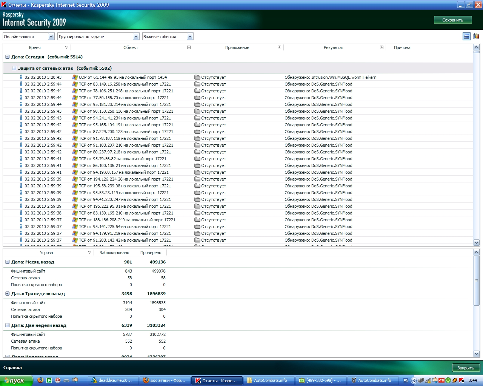Sort by the Угроза column header
This screenshot has height=386, width=483.
point(48,253)
